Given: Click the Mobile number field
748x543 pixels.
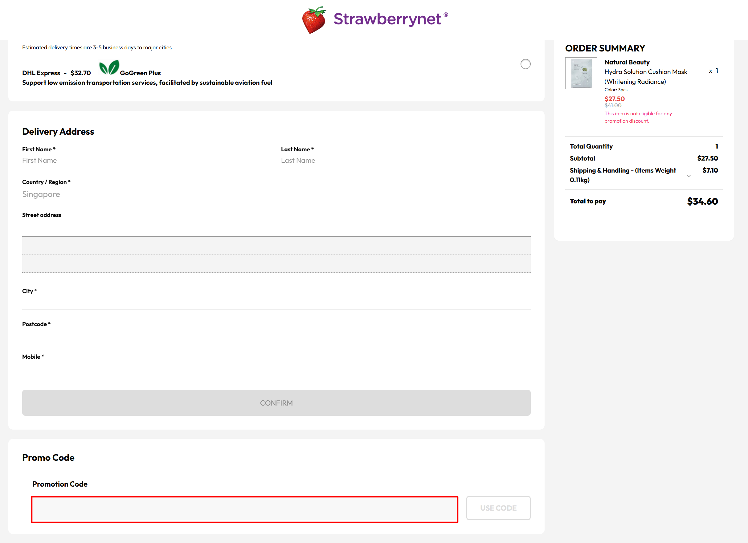Looking at the screenshot, I should 276,368.
